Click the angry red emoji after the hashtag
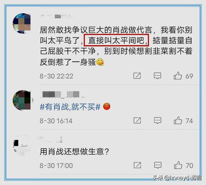Viewport: 206px width, 185px height. click(x=107, y=106)
